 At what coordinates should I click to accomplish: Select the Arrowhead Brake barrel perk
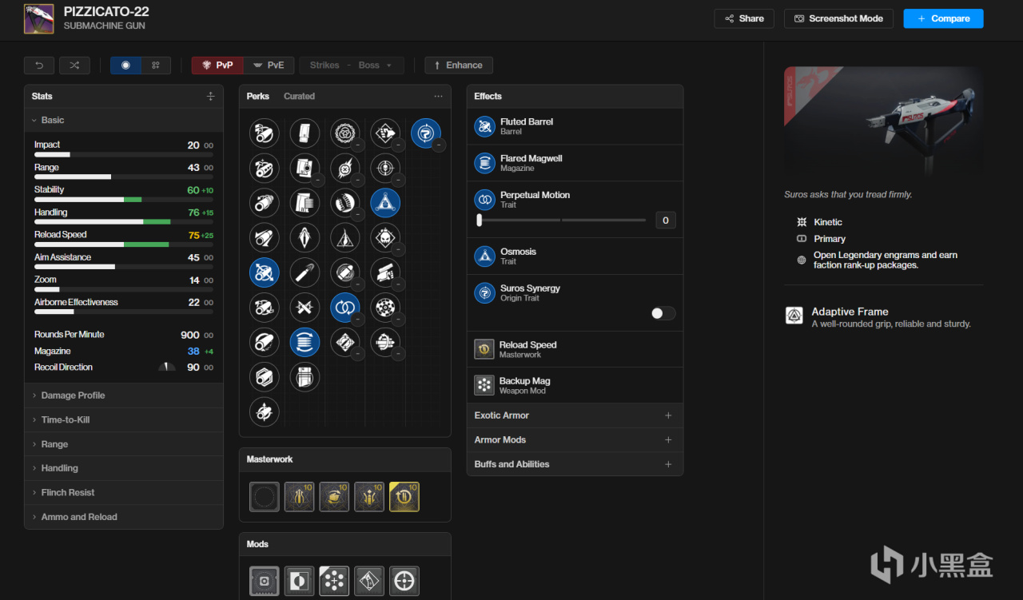tap(265, 133)
